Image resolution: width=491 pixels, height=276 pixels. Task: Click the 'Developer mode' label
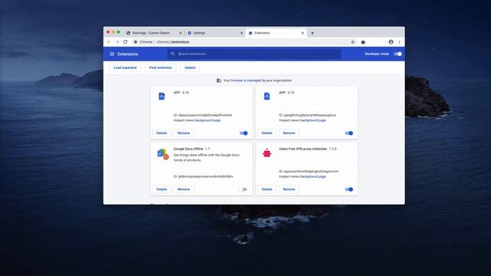click(377, 54)
